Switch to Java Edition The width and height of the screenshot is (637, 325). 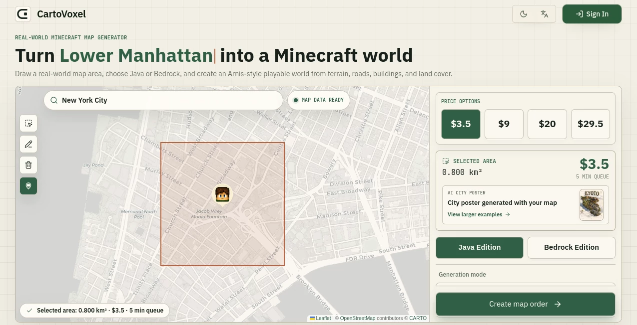pyautogui.click(x=480, y=247)
